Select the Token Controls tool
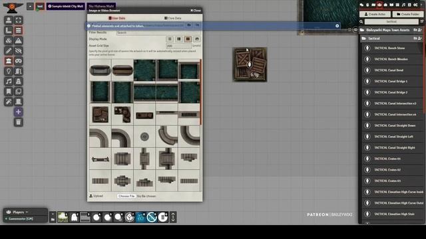 (9, 21)
